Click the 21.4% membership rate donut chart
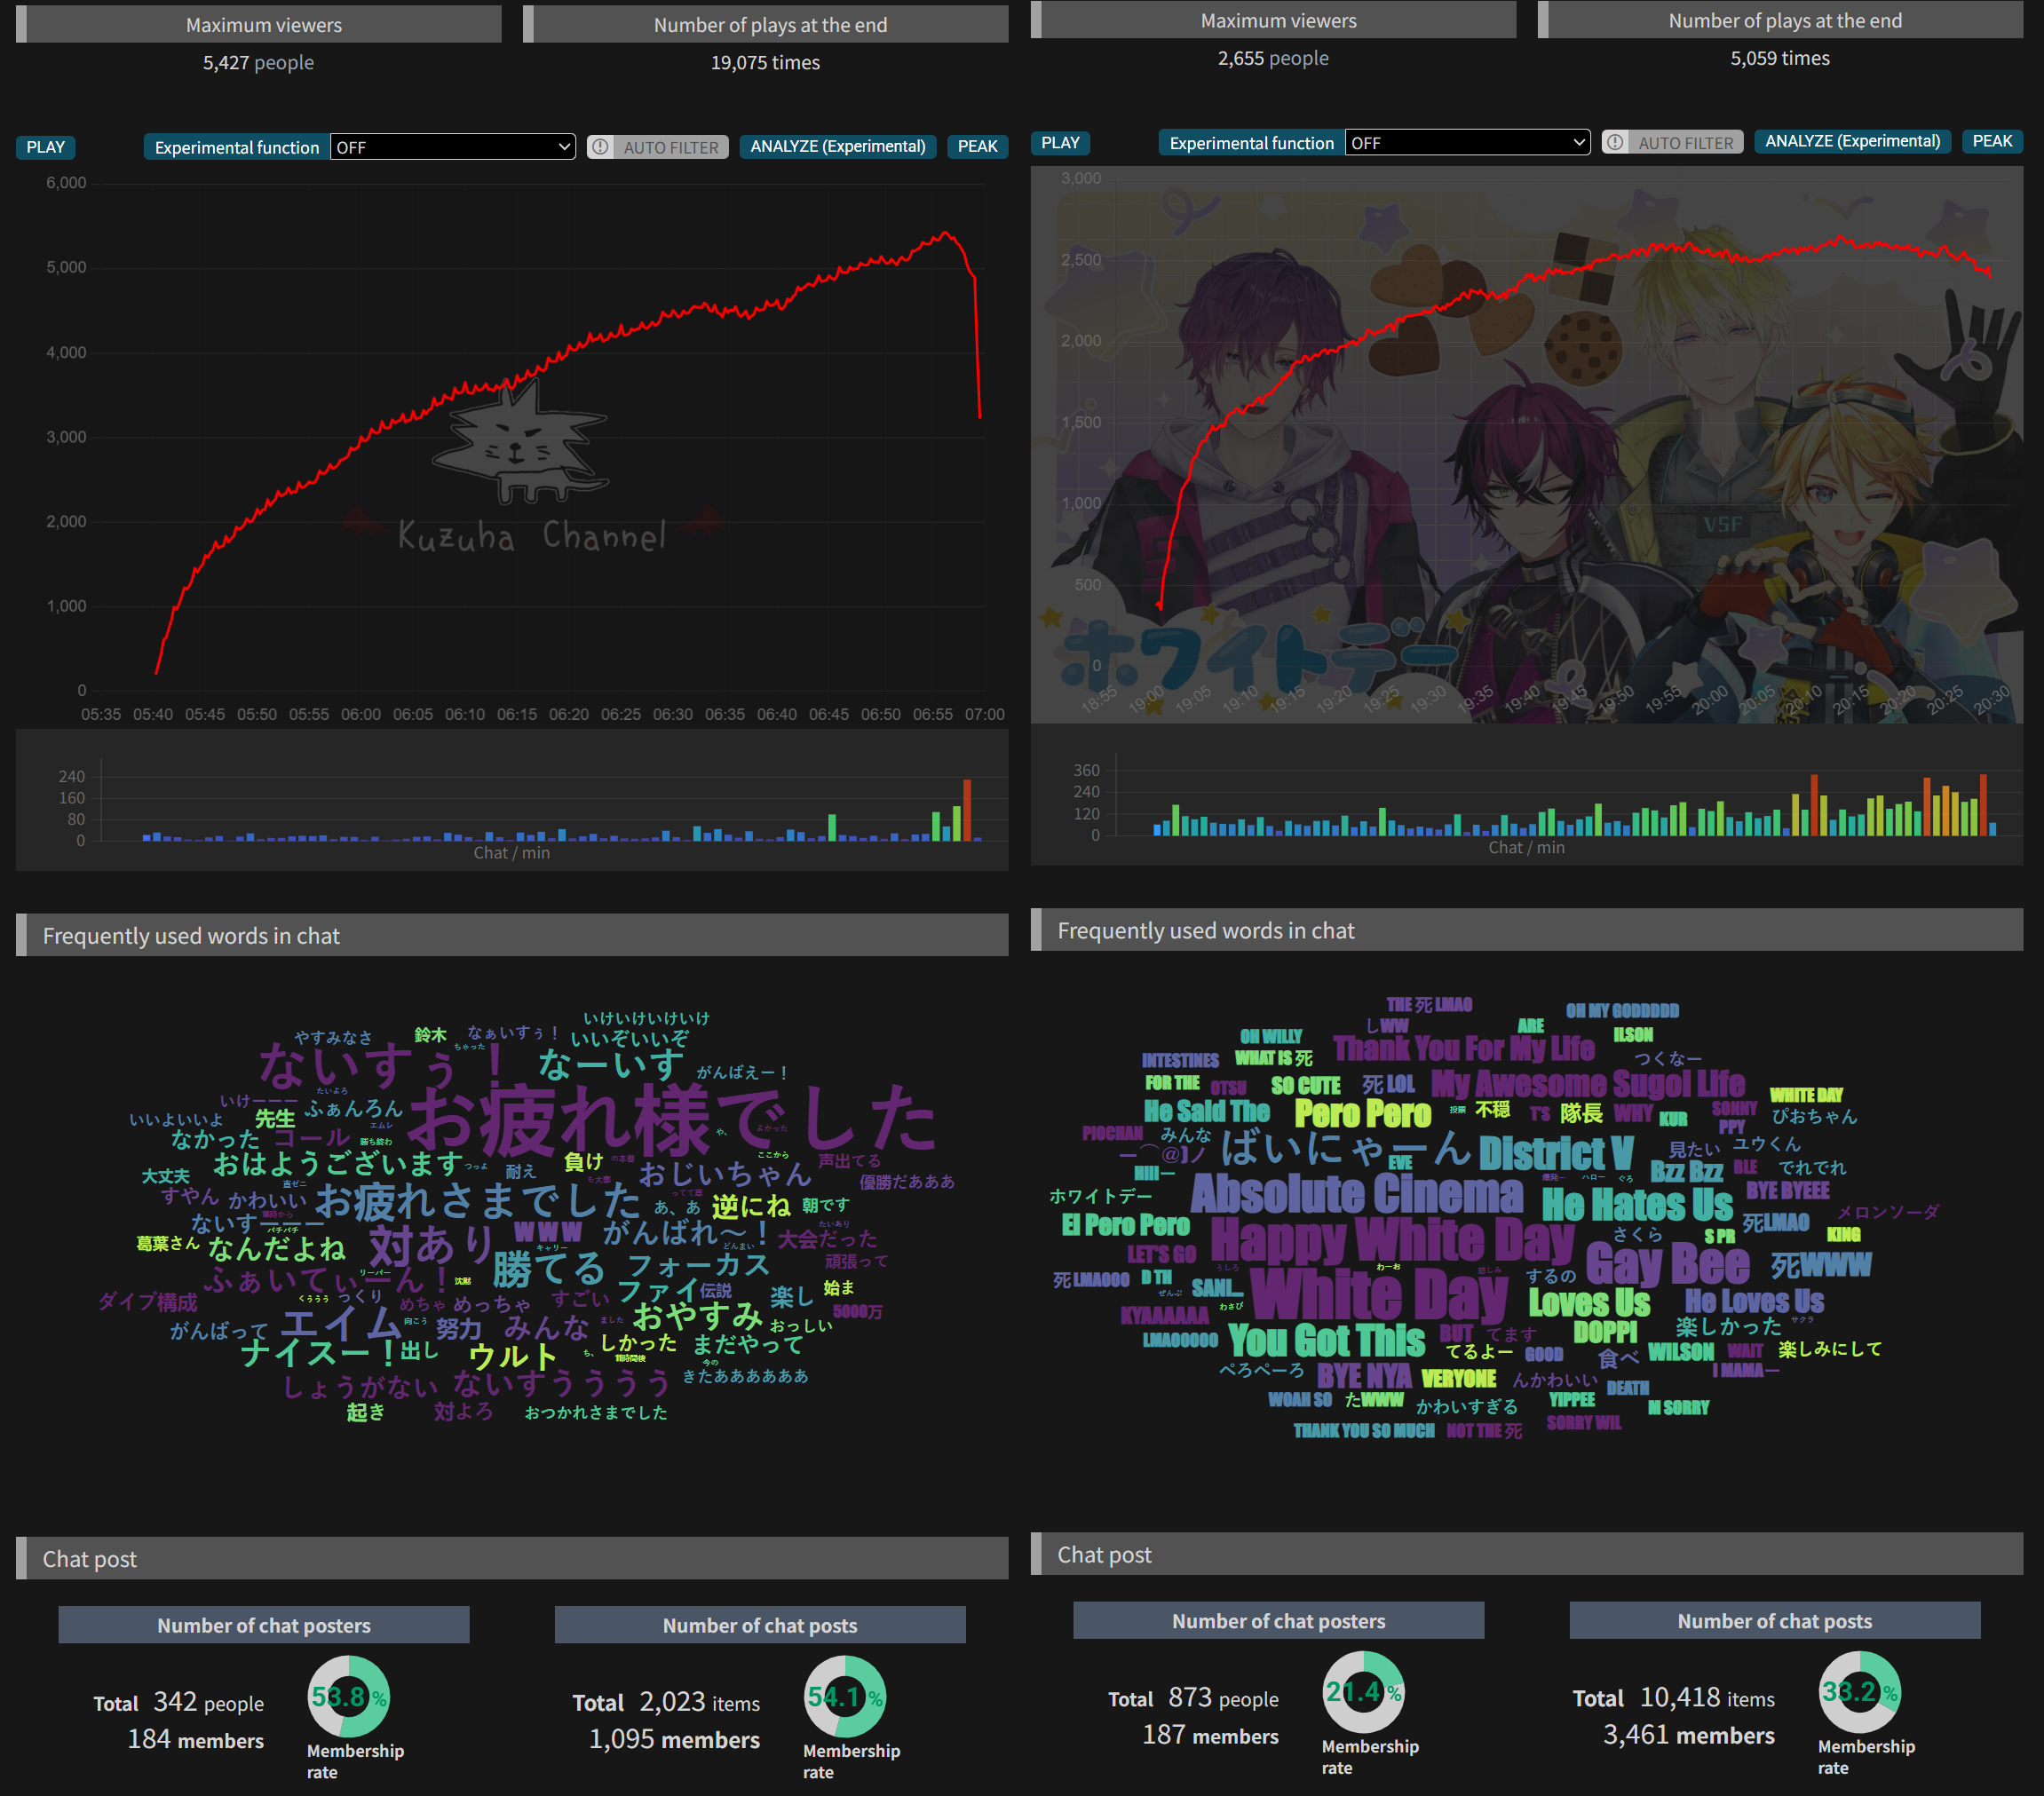Image resolution: width=2044 pixels, height=1796 pixels. [1362, 1692]
